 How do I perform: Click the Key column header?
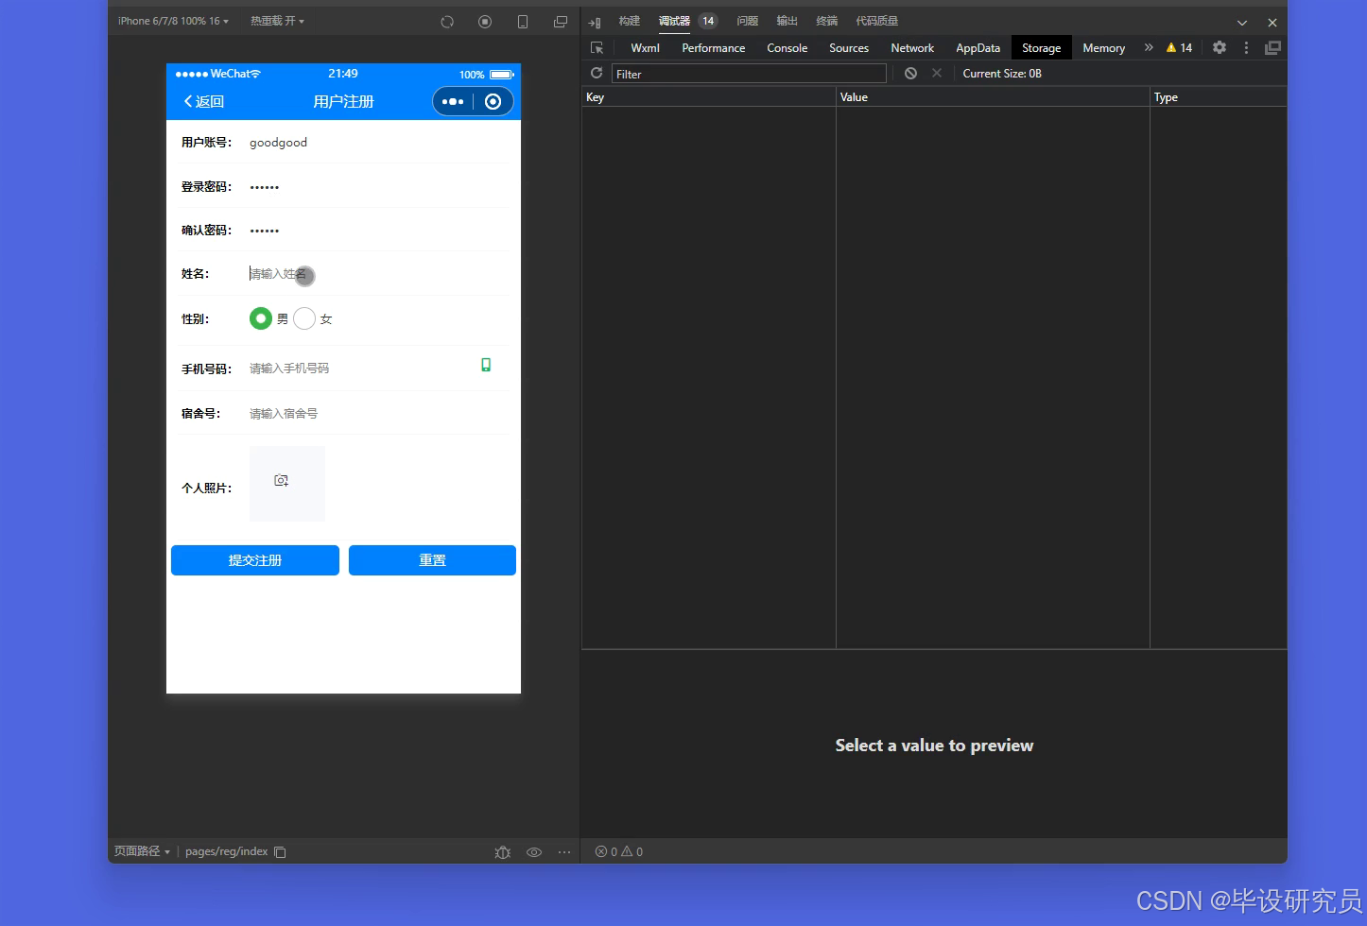[x=709, y=97]
